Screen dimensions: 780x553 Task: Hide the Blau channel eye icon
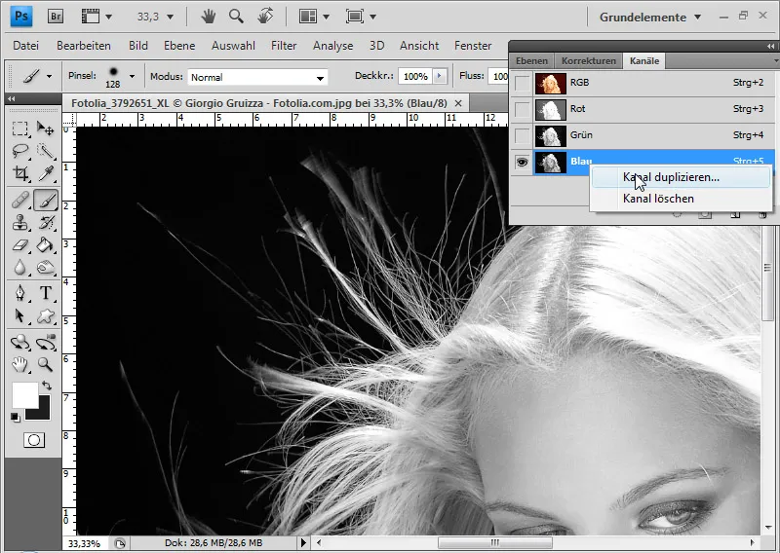tap(522, 162)
